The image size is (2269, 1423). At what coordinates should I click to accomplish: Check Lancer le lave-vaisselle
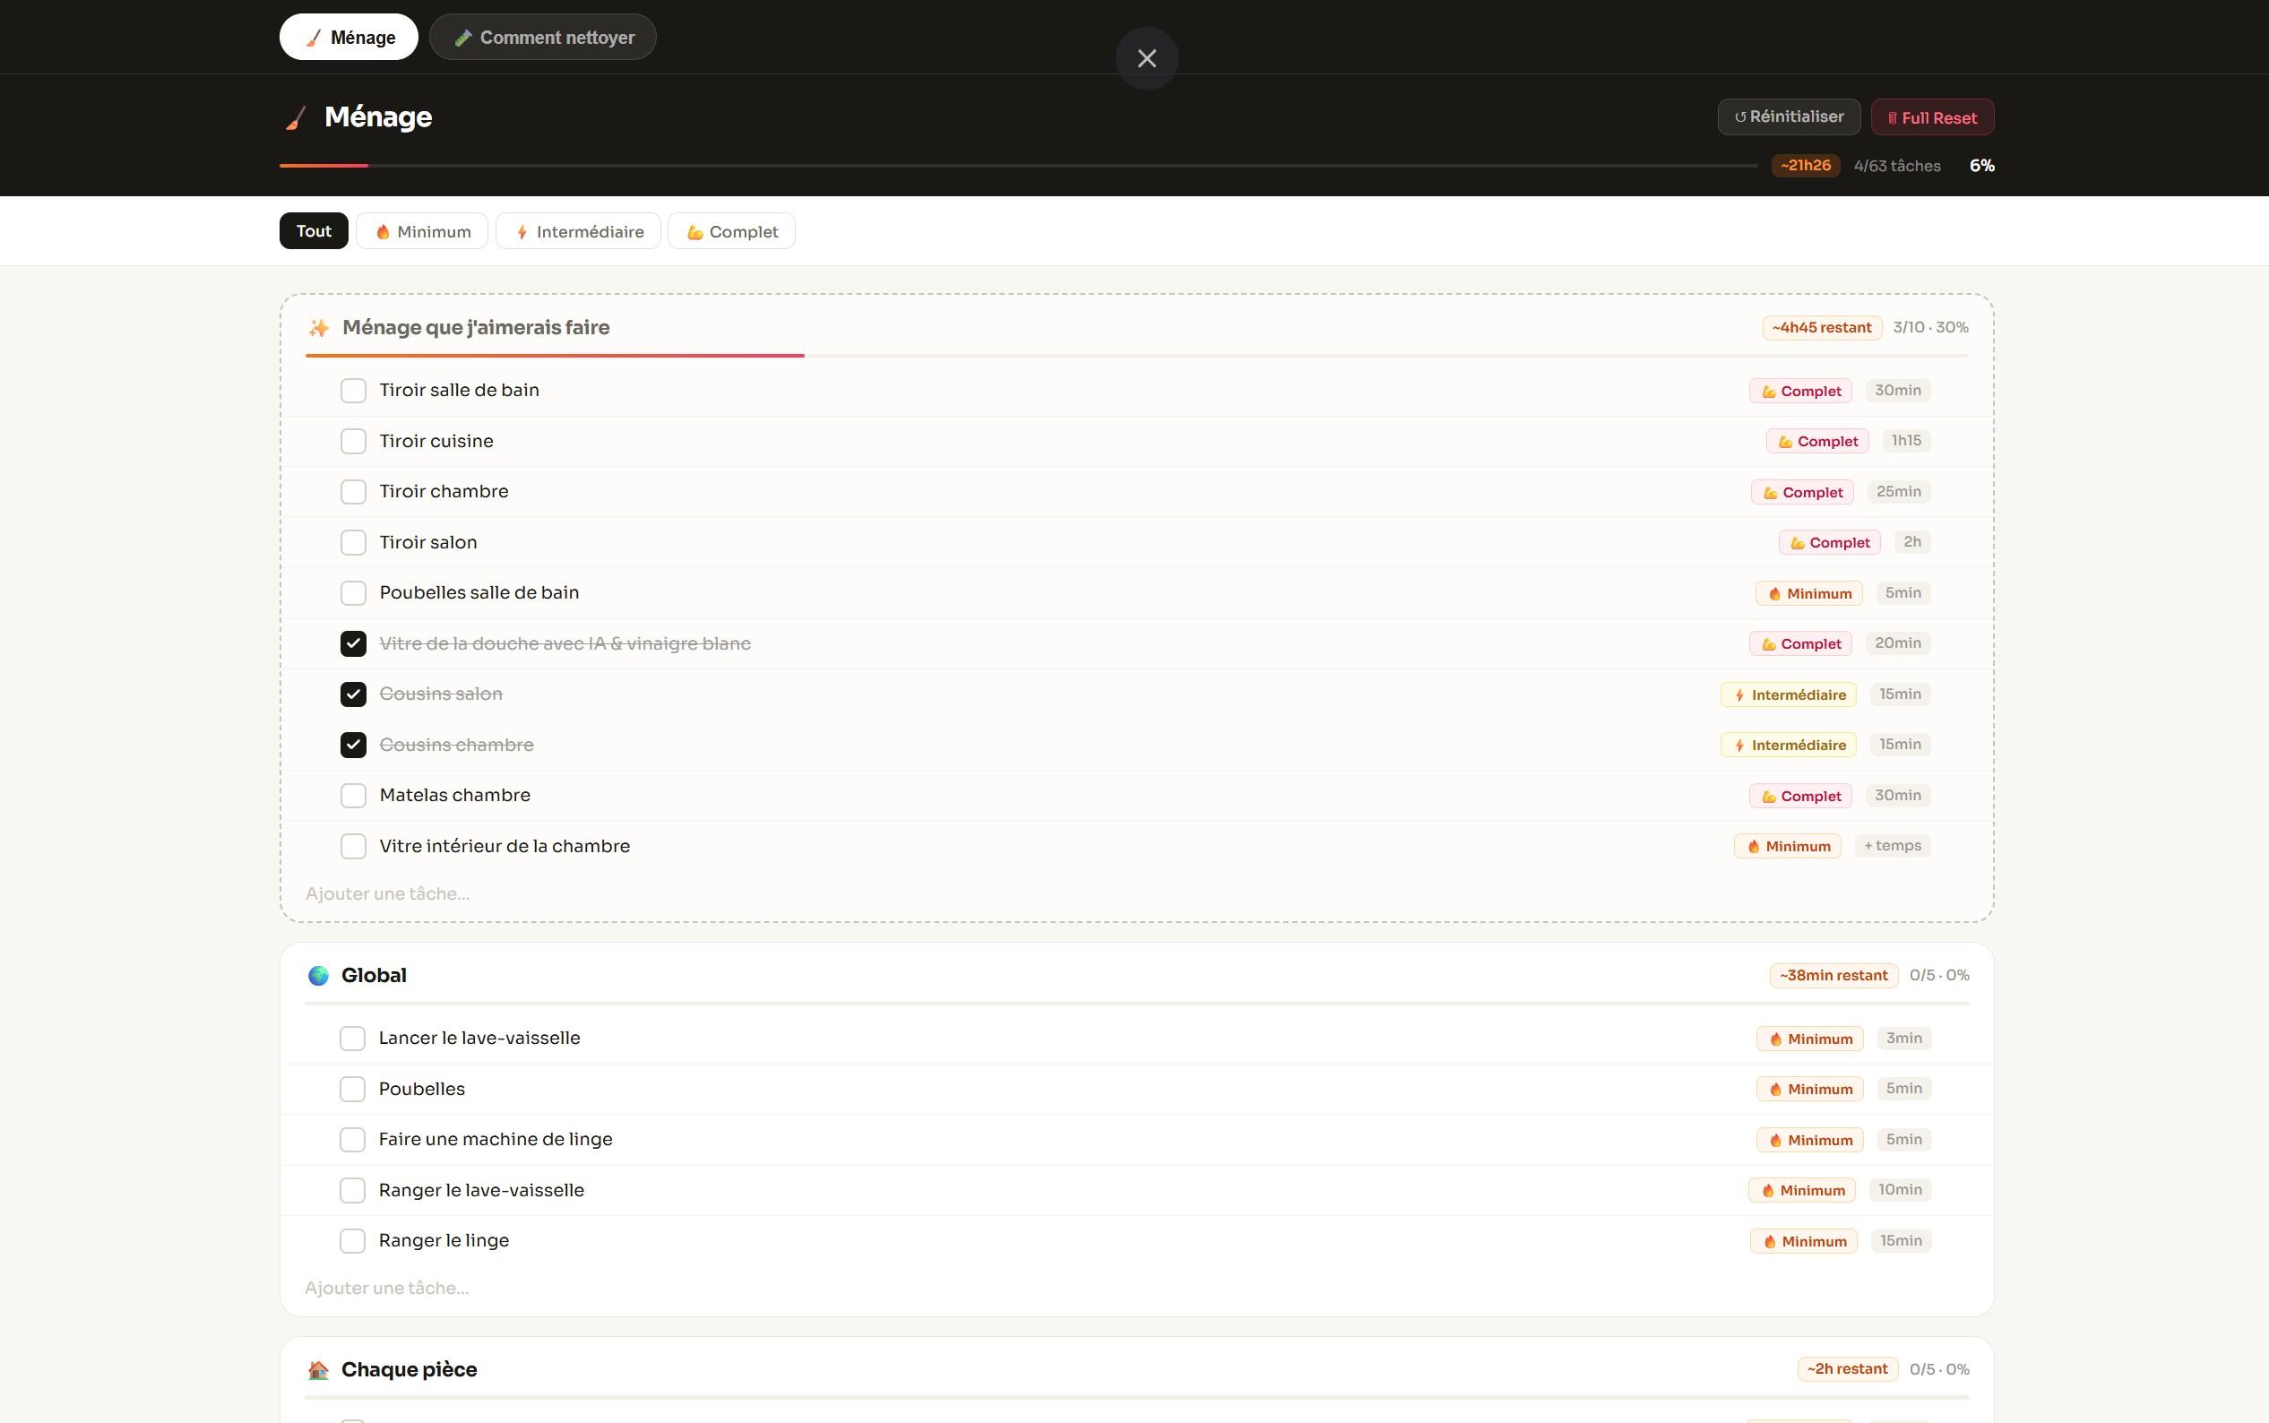pyautogui.click(x=352, y=1038)
